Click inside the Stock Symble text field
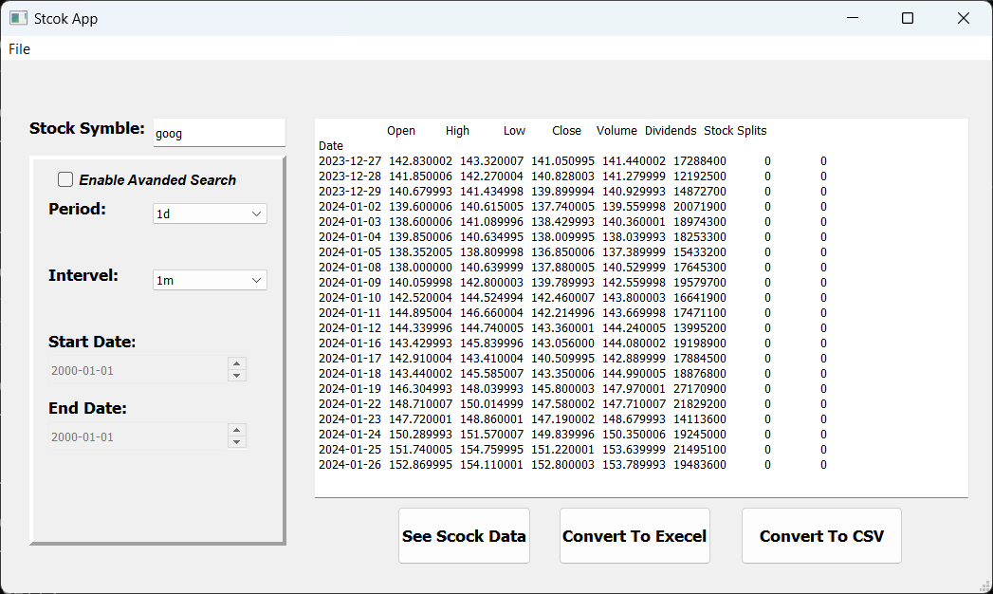993x594 pixels. (219, 133)
